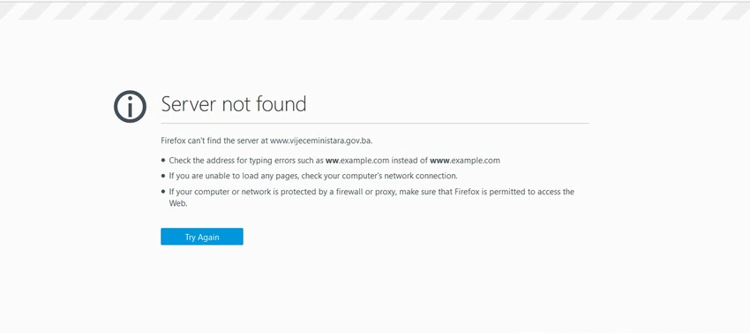The width and height of the screenshot is (750, 333).
Task: Click the bullet dot before 'If your computer or network'
Action: pyautogui.click(x=163, y=192)
